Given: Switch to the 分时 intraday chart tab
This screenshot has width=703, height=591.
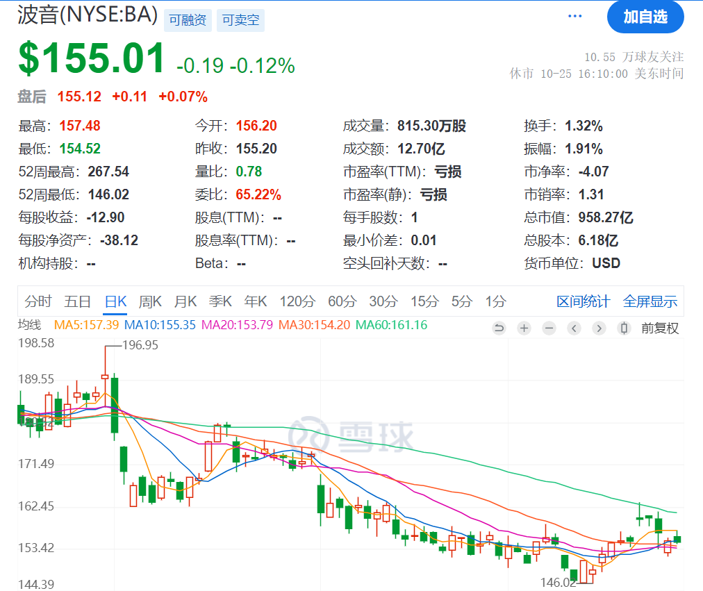Looking at the screenshot, I should coord(38,301).
